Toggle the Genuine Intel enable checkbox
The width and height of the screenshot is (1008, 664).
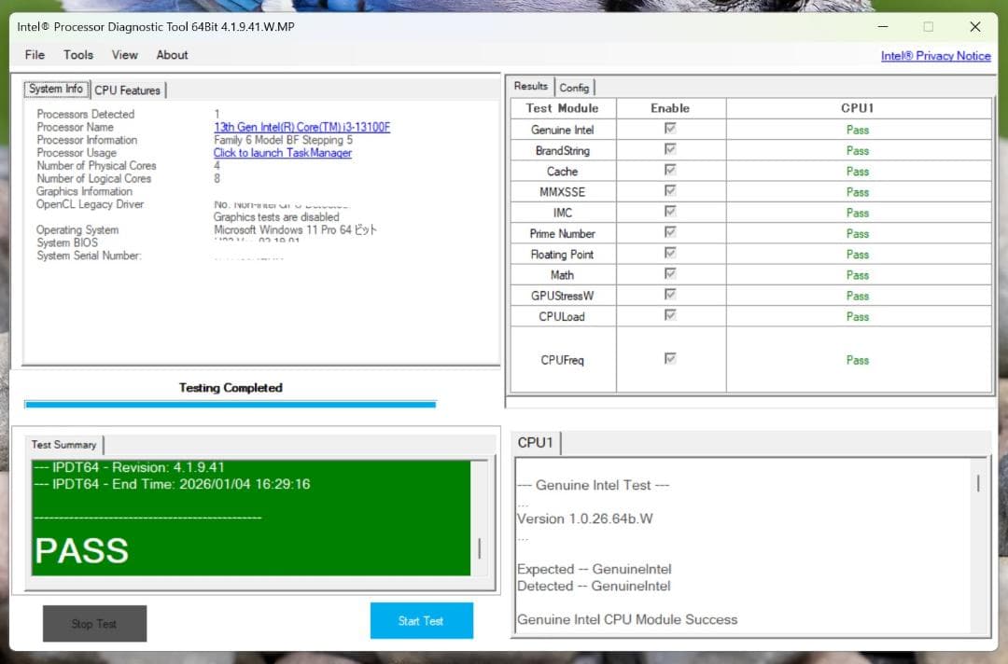click(670, 129)
